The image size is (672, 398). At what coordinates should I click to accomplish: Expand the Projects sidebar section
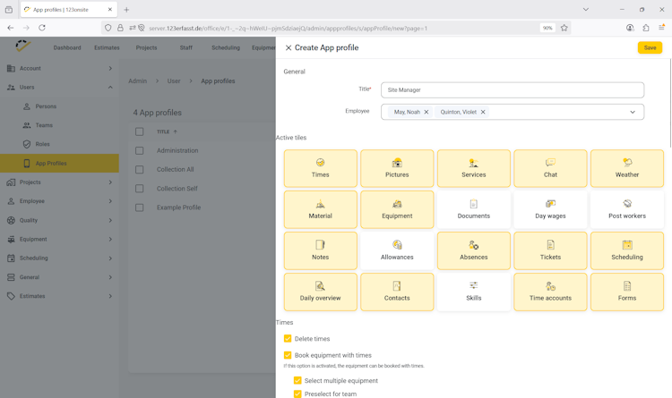coord(59,182)
